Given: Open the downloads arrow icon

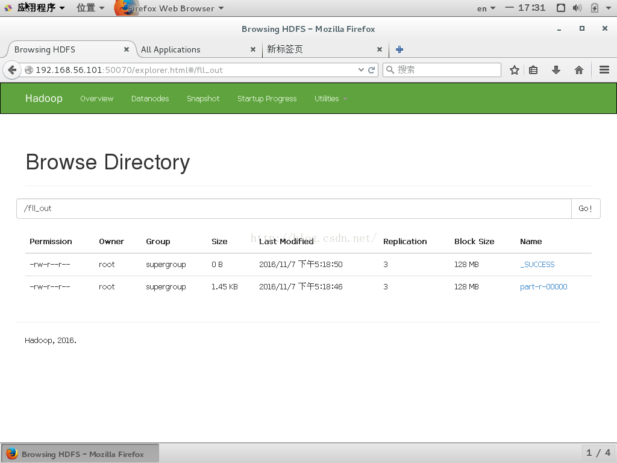Looking at the screenshot, I should click(x=556, y=70).
